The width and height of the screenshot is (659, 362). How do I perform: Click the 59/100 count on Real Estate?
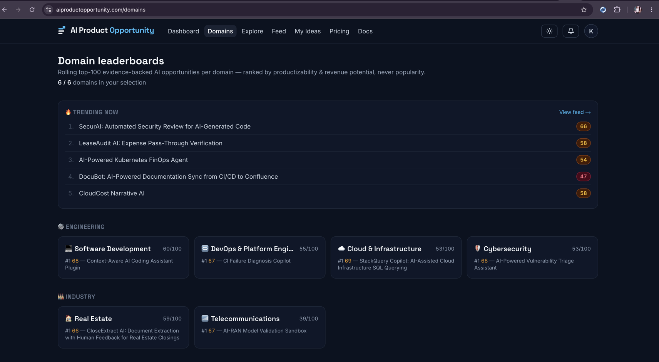[172, 319]
